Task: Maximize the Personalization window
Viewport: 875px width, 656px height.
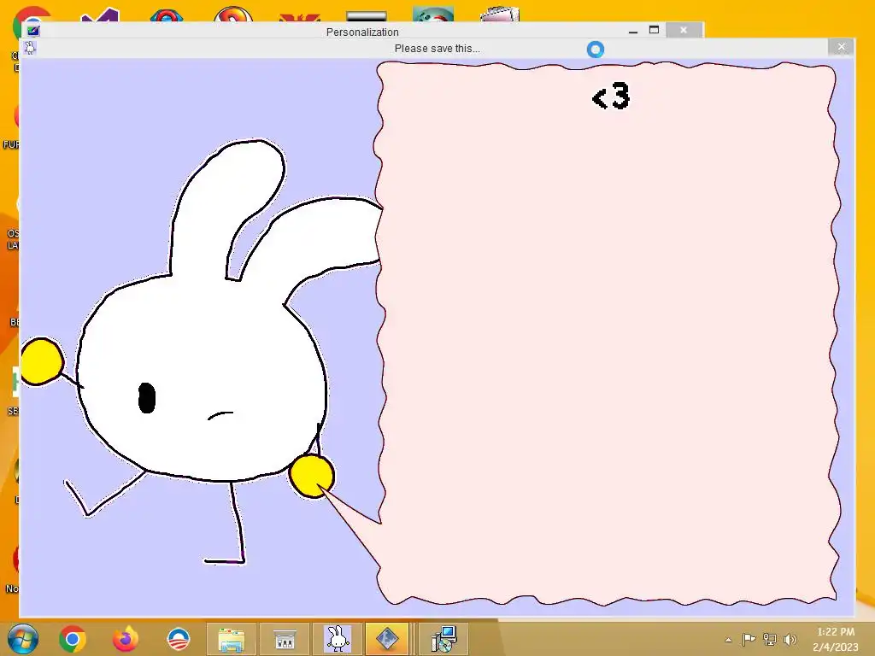Action: click(654, 30)
